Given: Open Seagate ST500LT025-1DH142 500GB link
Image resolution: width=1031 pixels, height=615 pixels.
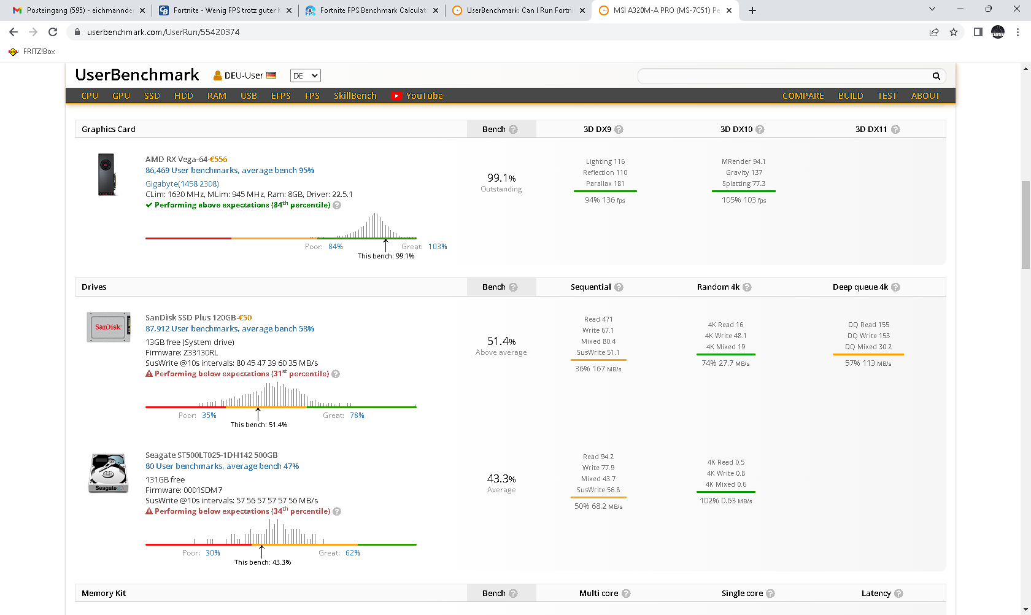Looking at the screenshot, I should point(211,455).
